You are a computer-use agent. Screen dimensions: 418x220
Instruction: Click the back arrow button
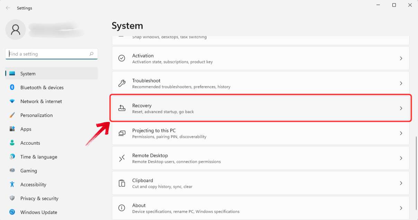(8, 8)
